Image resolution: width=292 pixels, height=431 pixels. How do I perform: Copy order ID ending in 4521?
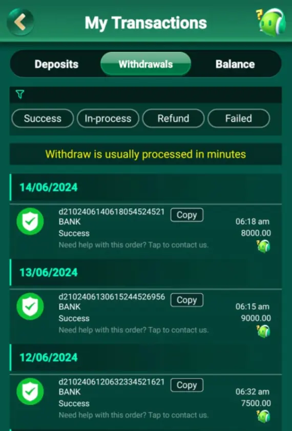[187, 215]
